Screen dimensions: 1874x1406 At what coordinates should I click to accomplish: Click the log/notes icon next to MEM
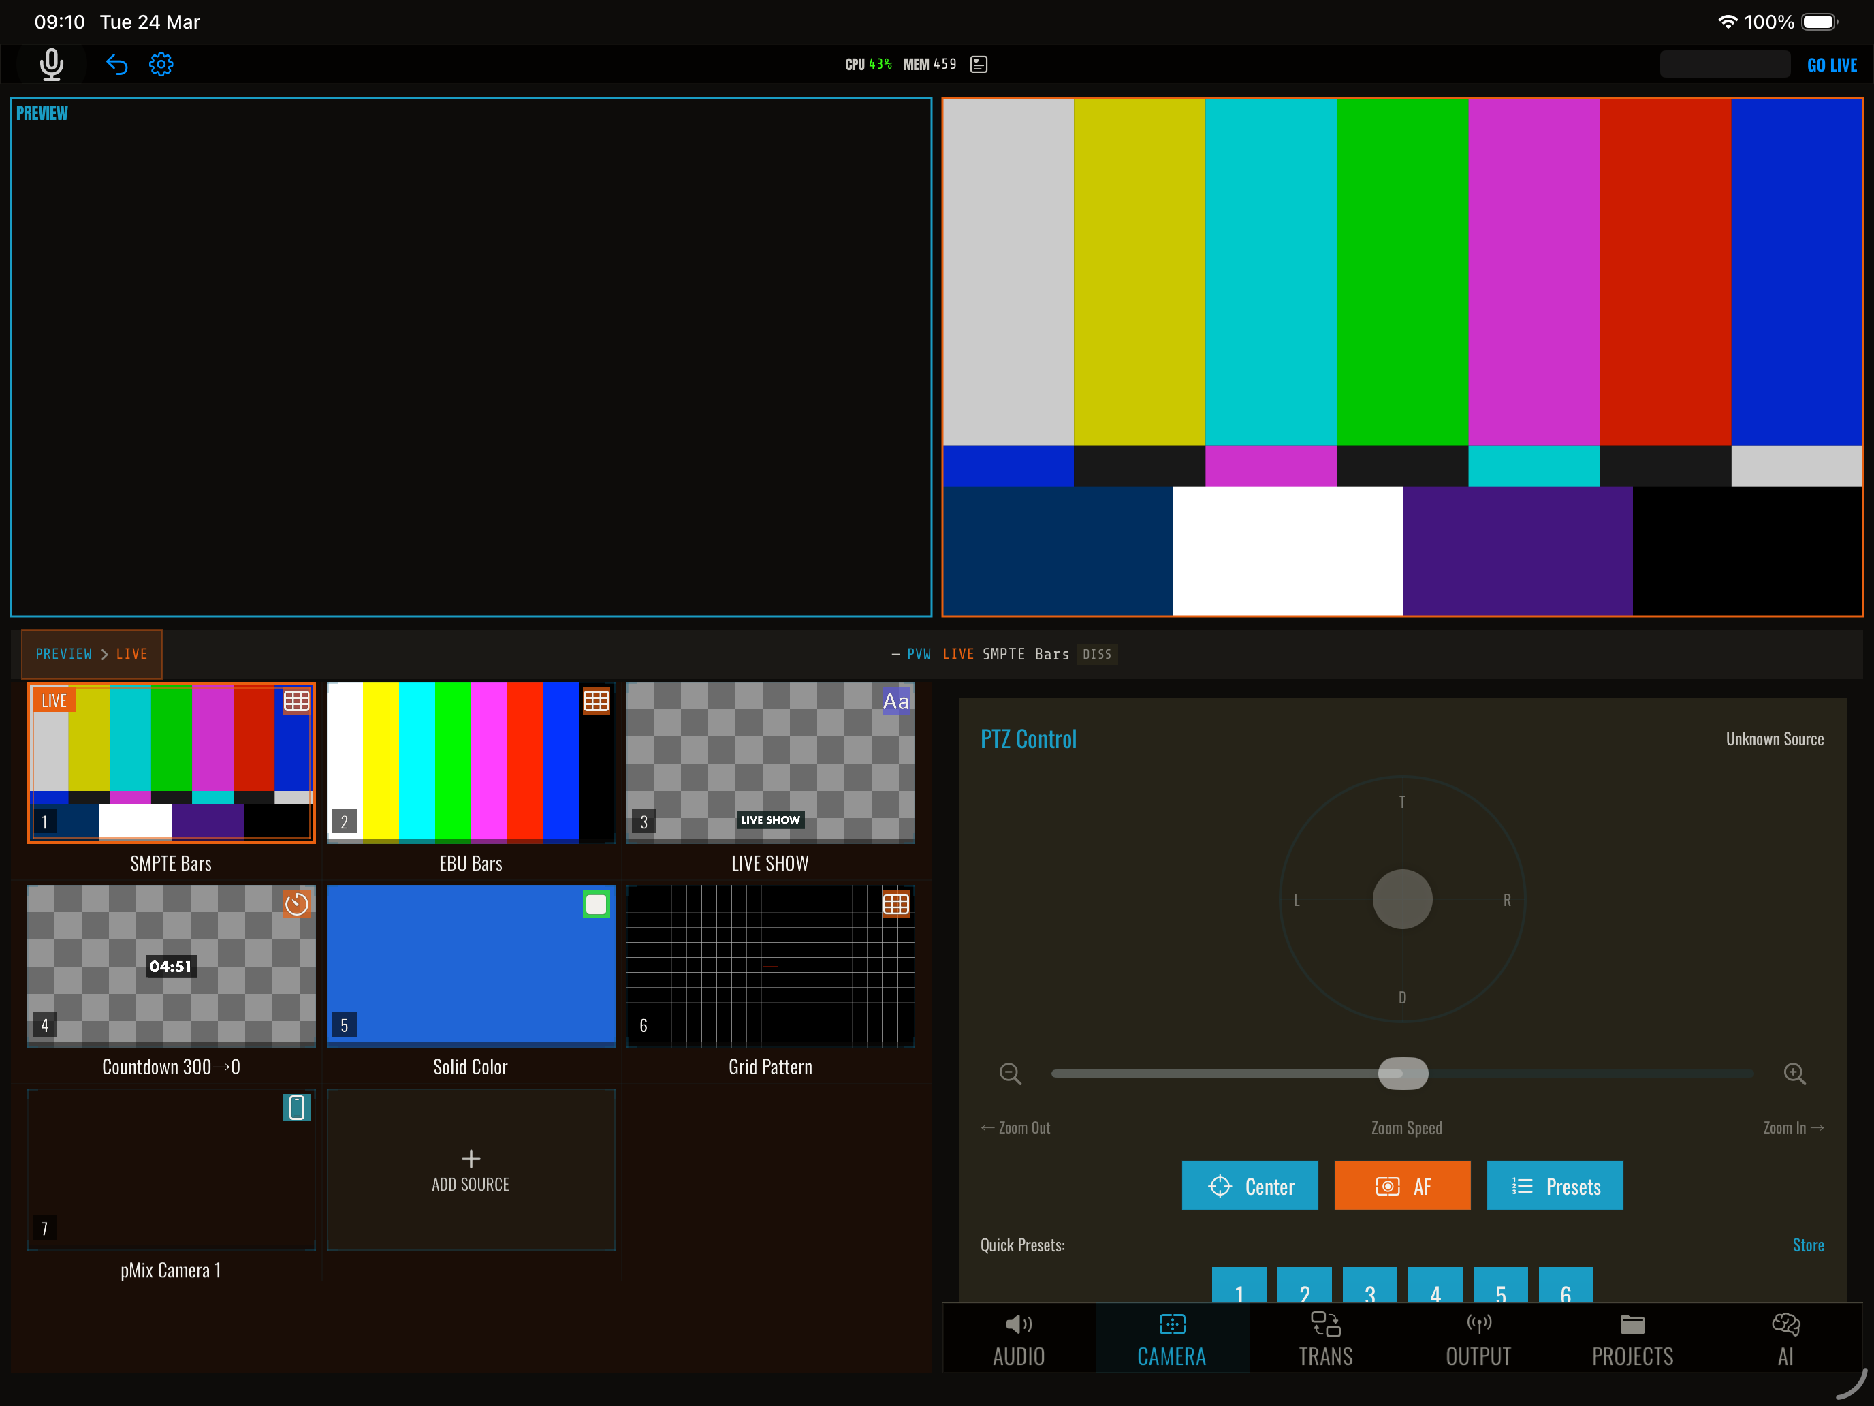979,63
